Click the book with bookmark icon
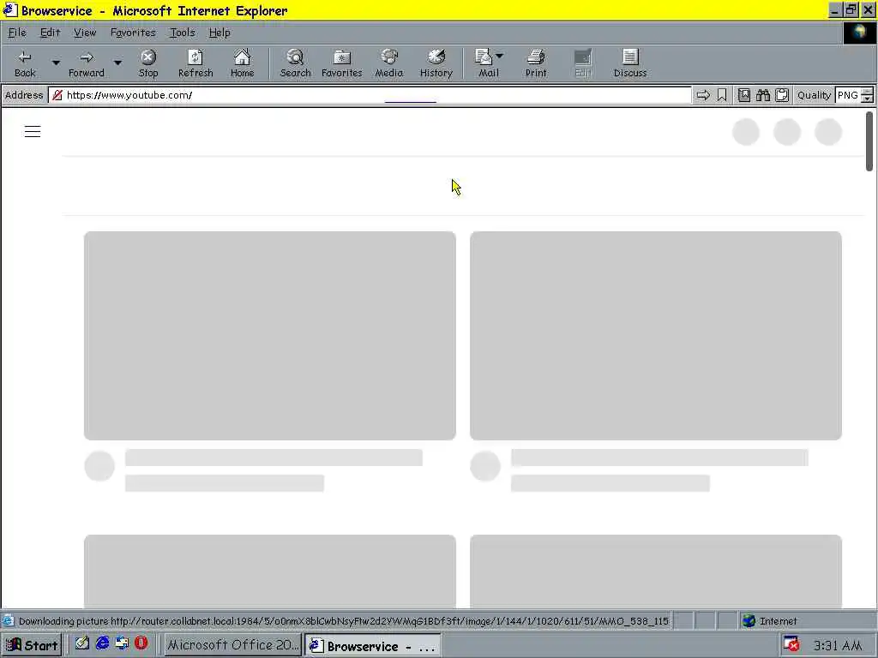This screenshot has height=658, width=878. point(743,95)
